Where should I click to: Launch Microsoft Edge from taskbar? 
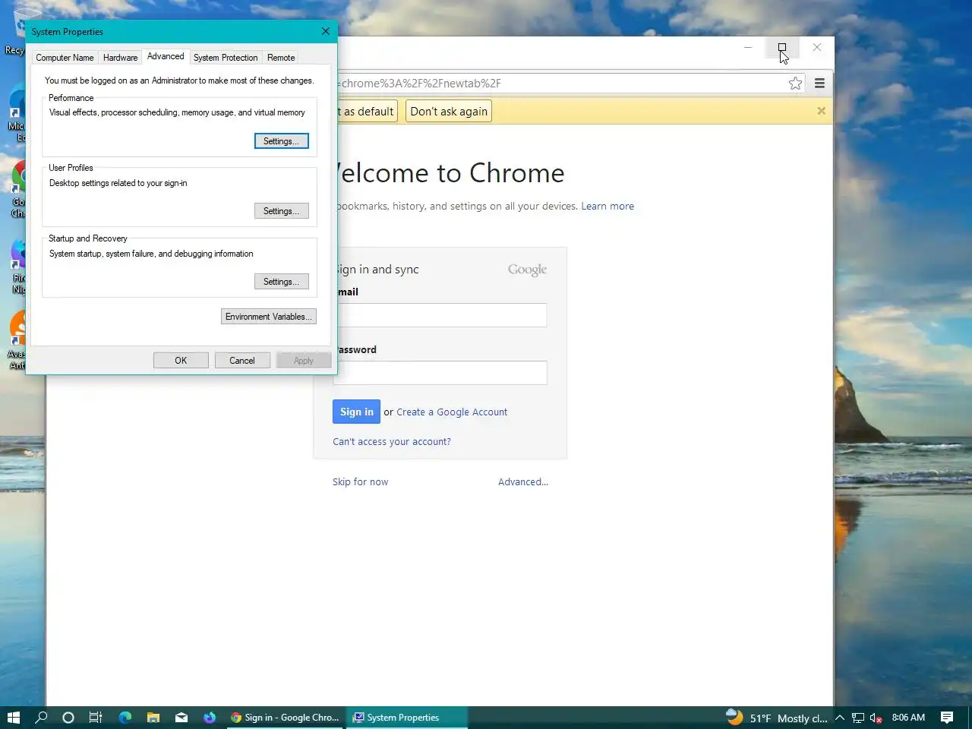coord(125,717)
